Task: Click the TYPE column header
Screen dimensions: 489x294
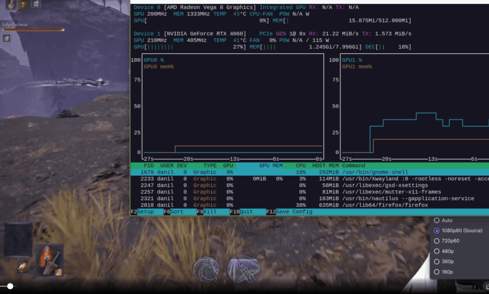Action: coord(210,166)
